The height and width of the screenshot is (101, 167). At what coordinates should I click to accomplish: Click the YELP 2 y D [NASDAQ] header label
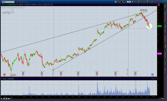click(9, 5)
